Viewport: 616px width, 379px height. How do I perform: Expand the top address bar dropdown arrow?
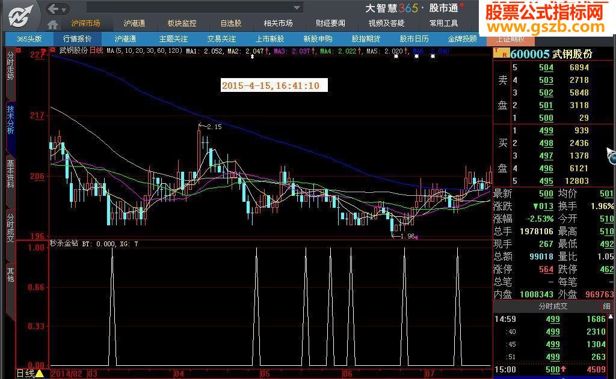tap(297, 7)
